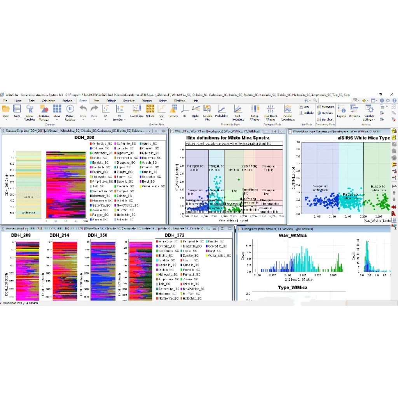The image size is (398, 398).
Task: Select the Line plot button
Action: [x=304, y=106]
